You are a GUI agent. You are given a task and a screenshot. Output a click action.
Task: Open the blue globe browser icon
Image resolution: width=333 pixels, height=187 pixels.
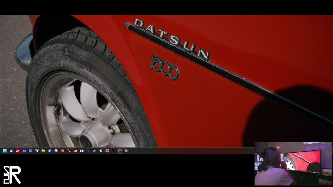point(50,151)
